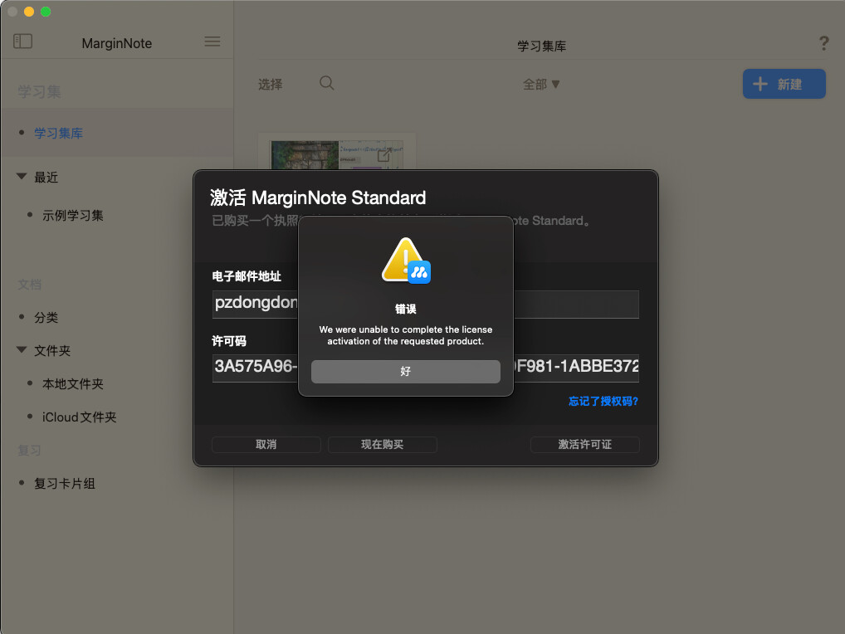Click the warning icon in the error alert
The image size is (845, 634).
click(406, 261)
